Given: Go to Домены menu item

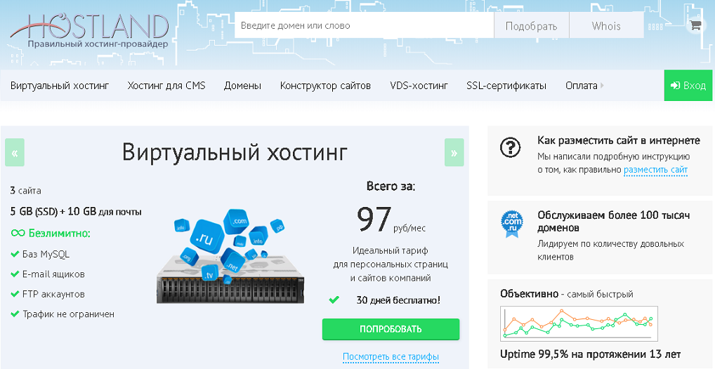Looking at the screenshot, I should click(x=242, y=86).
